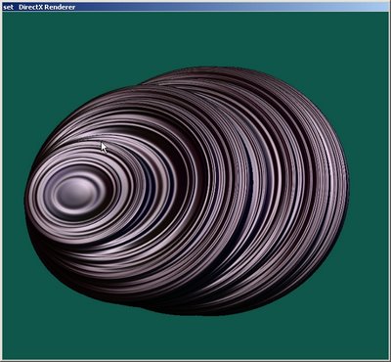Click the DirectX Renderer window title bar
391x362 pixels.
(195, 7)
